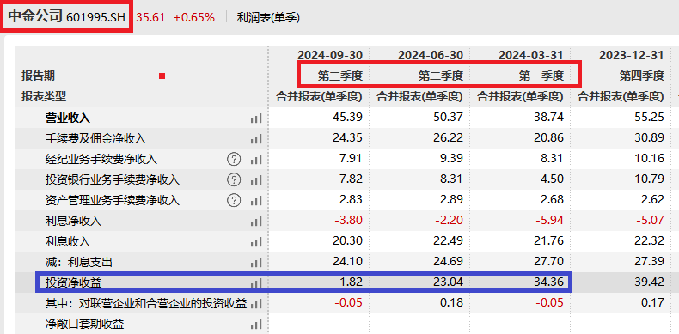The width and height of the screenshot is (679, 334).
Task: Click the price change +0.65%
Action: tap(194, 18)
